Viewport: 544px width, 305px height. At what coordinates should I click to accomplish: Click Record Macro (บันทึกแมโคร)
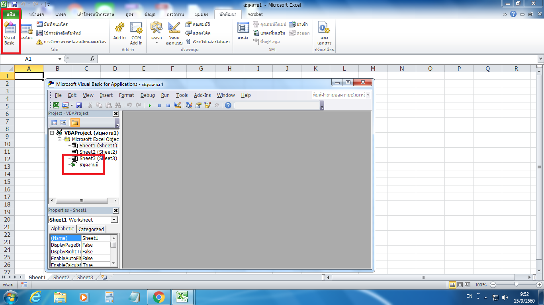[52, 24]
